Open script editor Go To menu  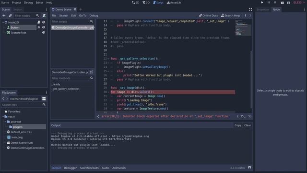83,15
